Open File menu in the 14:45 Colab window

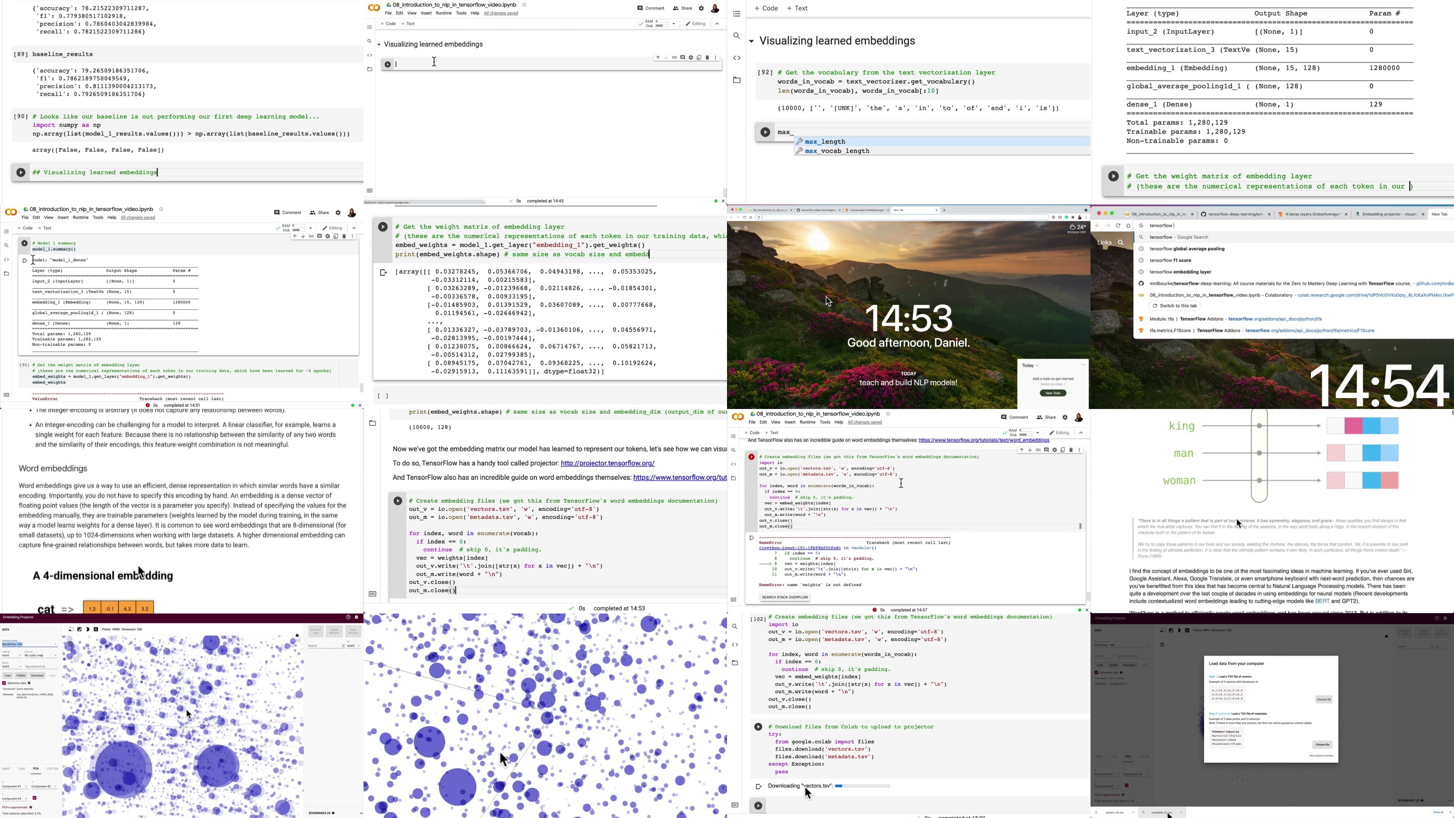pos(388,13)
